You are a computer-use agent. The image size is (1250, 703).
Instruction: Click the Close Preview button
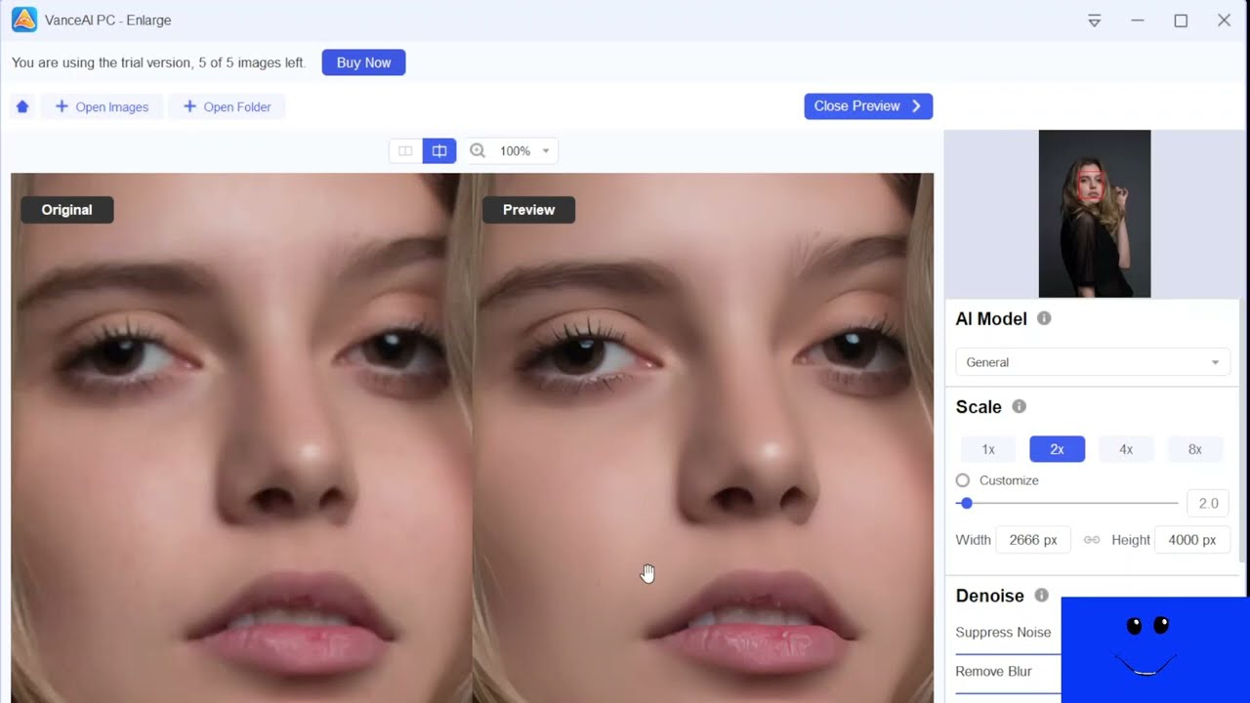(867, 106)
